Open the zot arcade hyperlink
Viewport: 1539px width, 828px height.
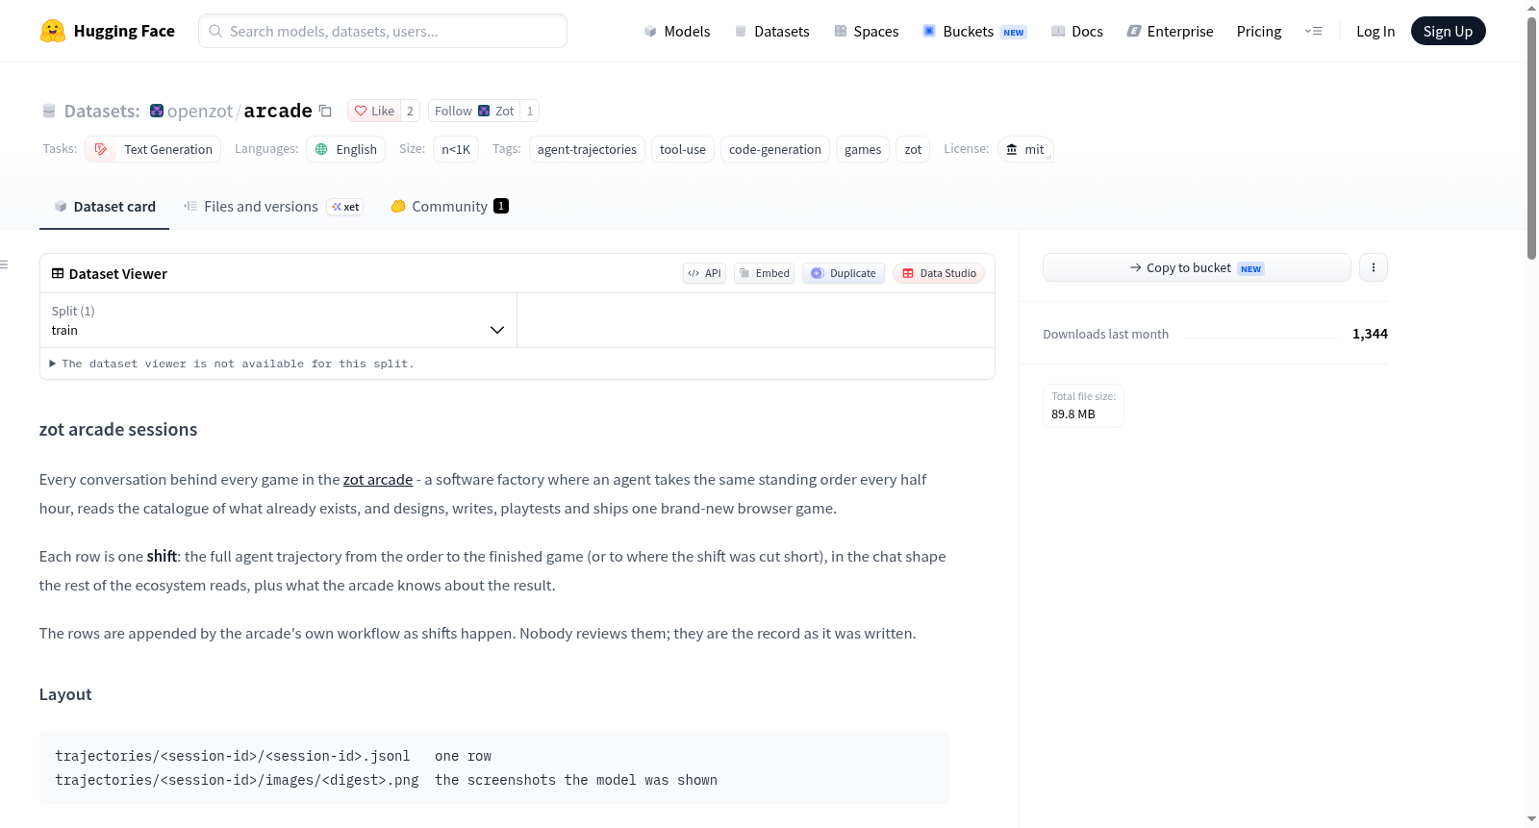point(378,479)
